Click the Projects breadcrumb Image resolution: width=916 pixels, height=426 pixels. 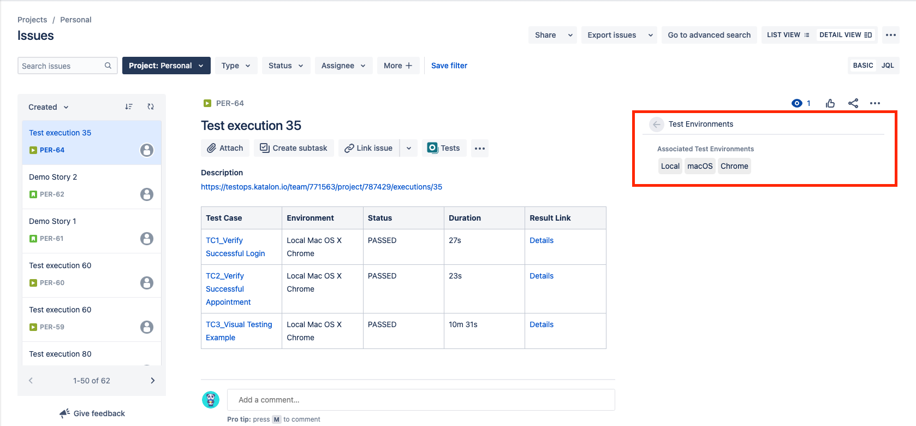point(32,20)
